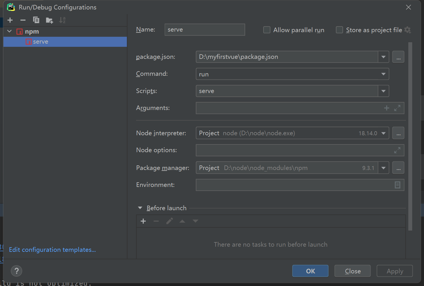Screen dimensions: 424x286
Task: Browse for Package manager with ellipsis button
Action: [x=398, y=168]
